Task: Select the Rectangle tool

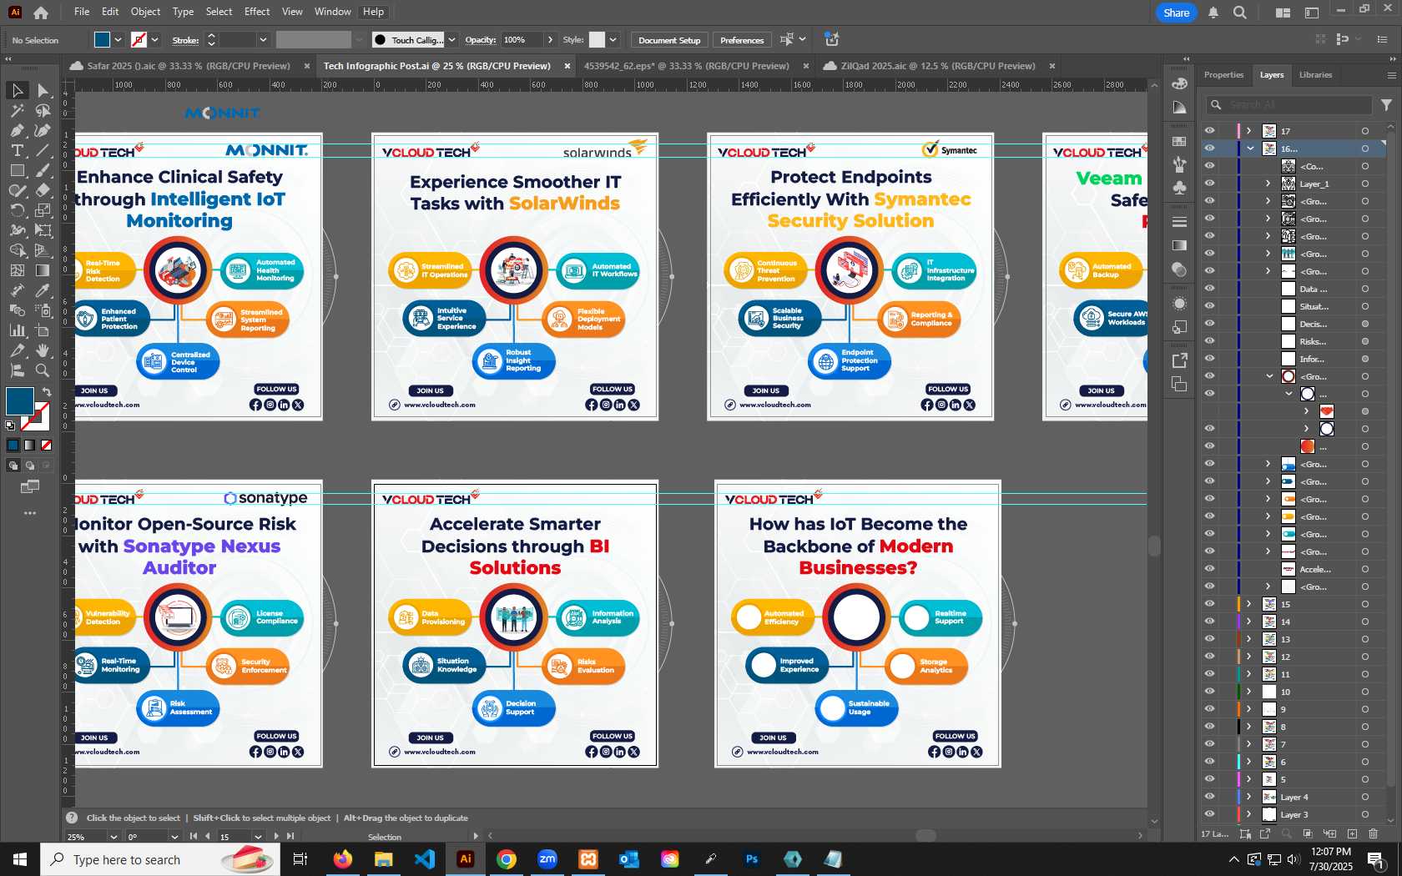Action: tap(17, 170)
